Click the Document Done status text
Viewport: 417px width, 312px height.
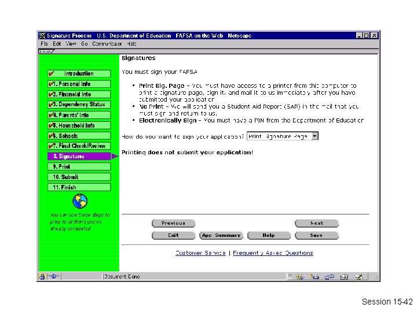122,277
